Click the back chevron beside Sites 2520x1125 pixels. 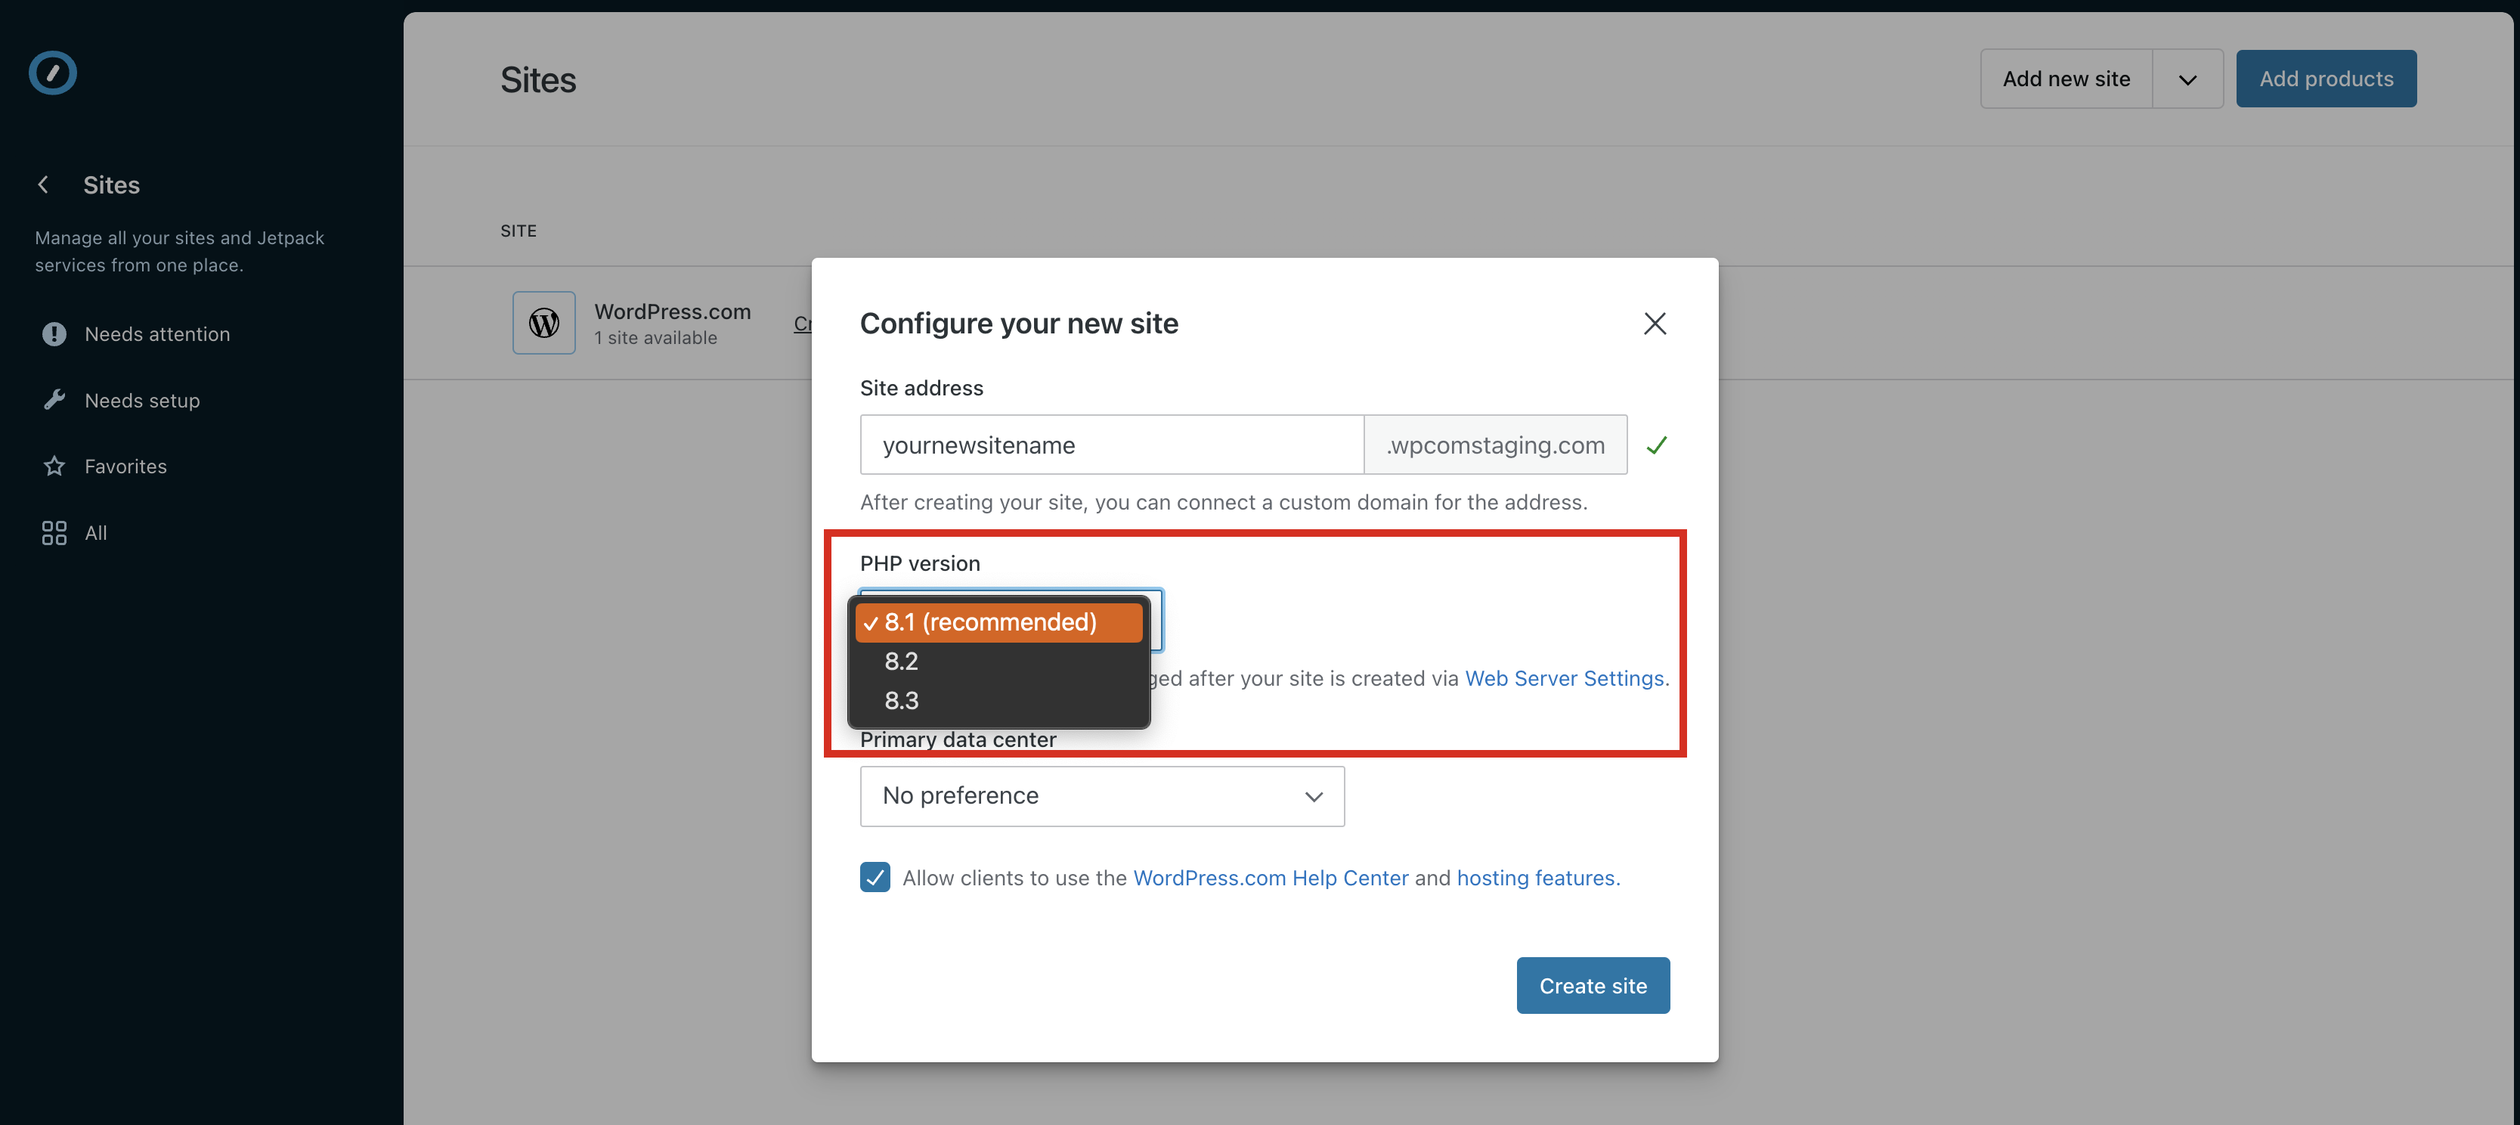pyautogui.click(x=43, y=185)
